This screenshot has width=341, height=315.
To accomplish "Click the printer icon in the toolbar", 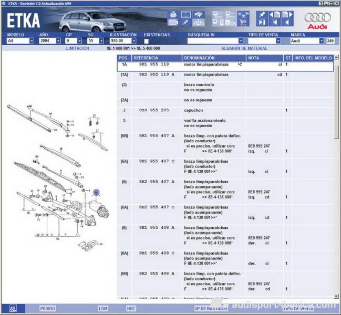I will [173, 15].
